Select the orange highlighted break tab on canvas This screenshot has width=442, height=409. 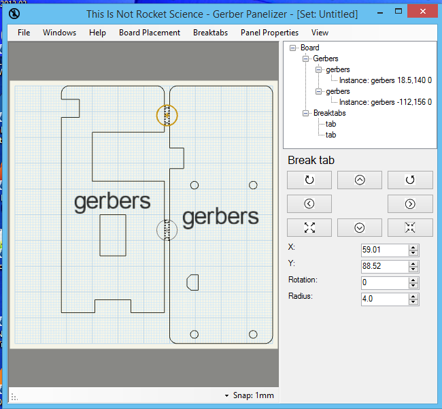[x=167, y=115]
